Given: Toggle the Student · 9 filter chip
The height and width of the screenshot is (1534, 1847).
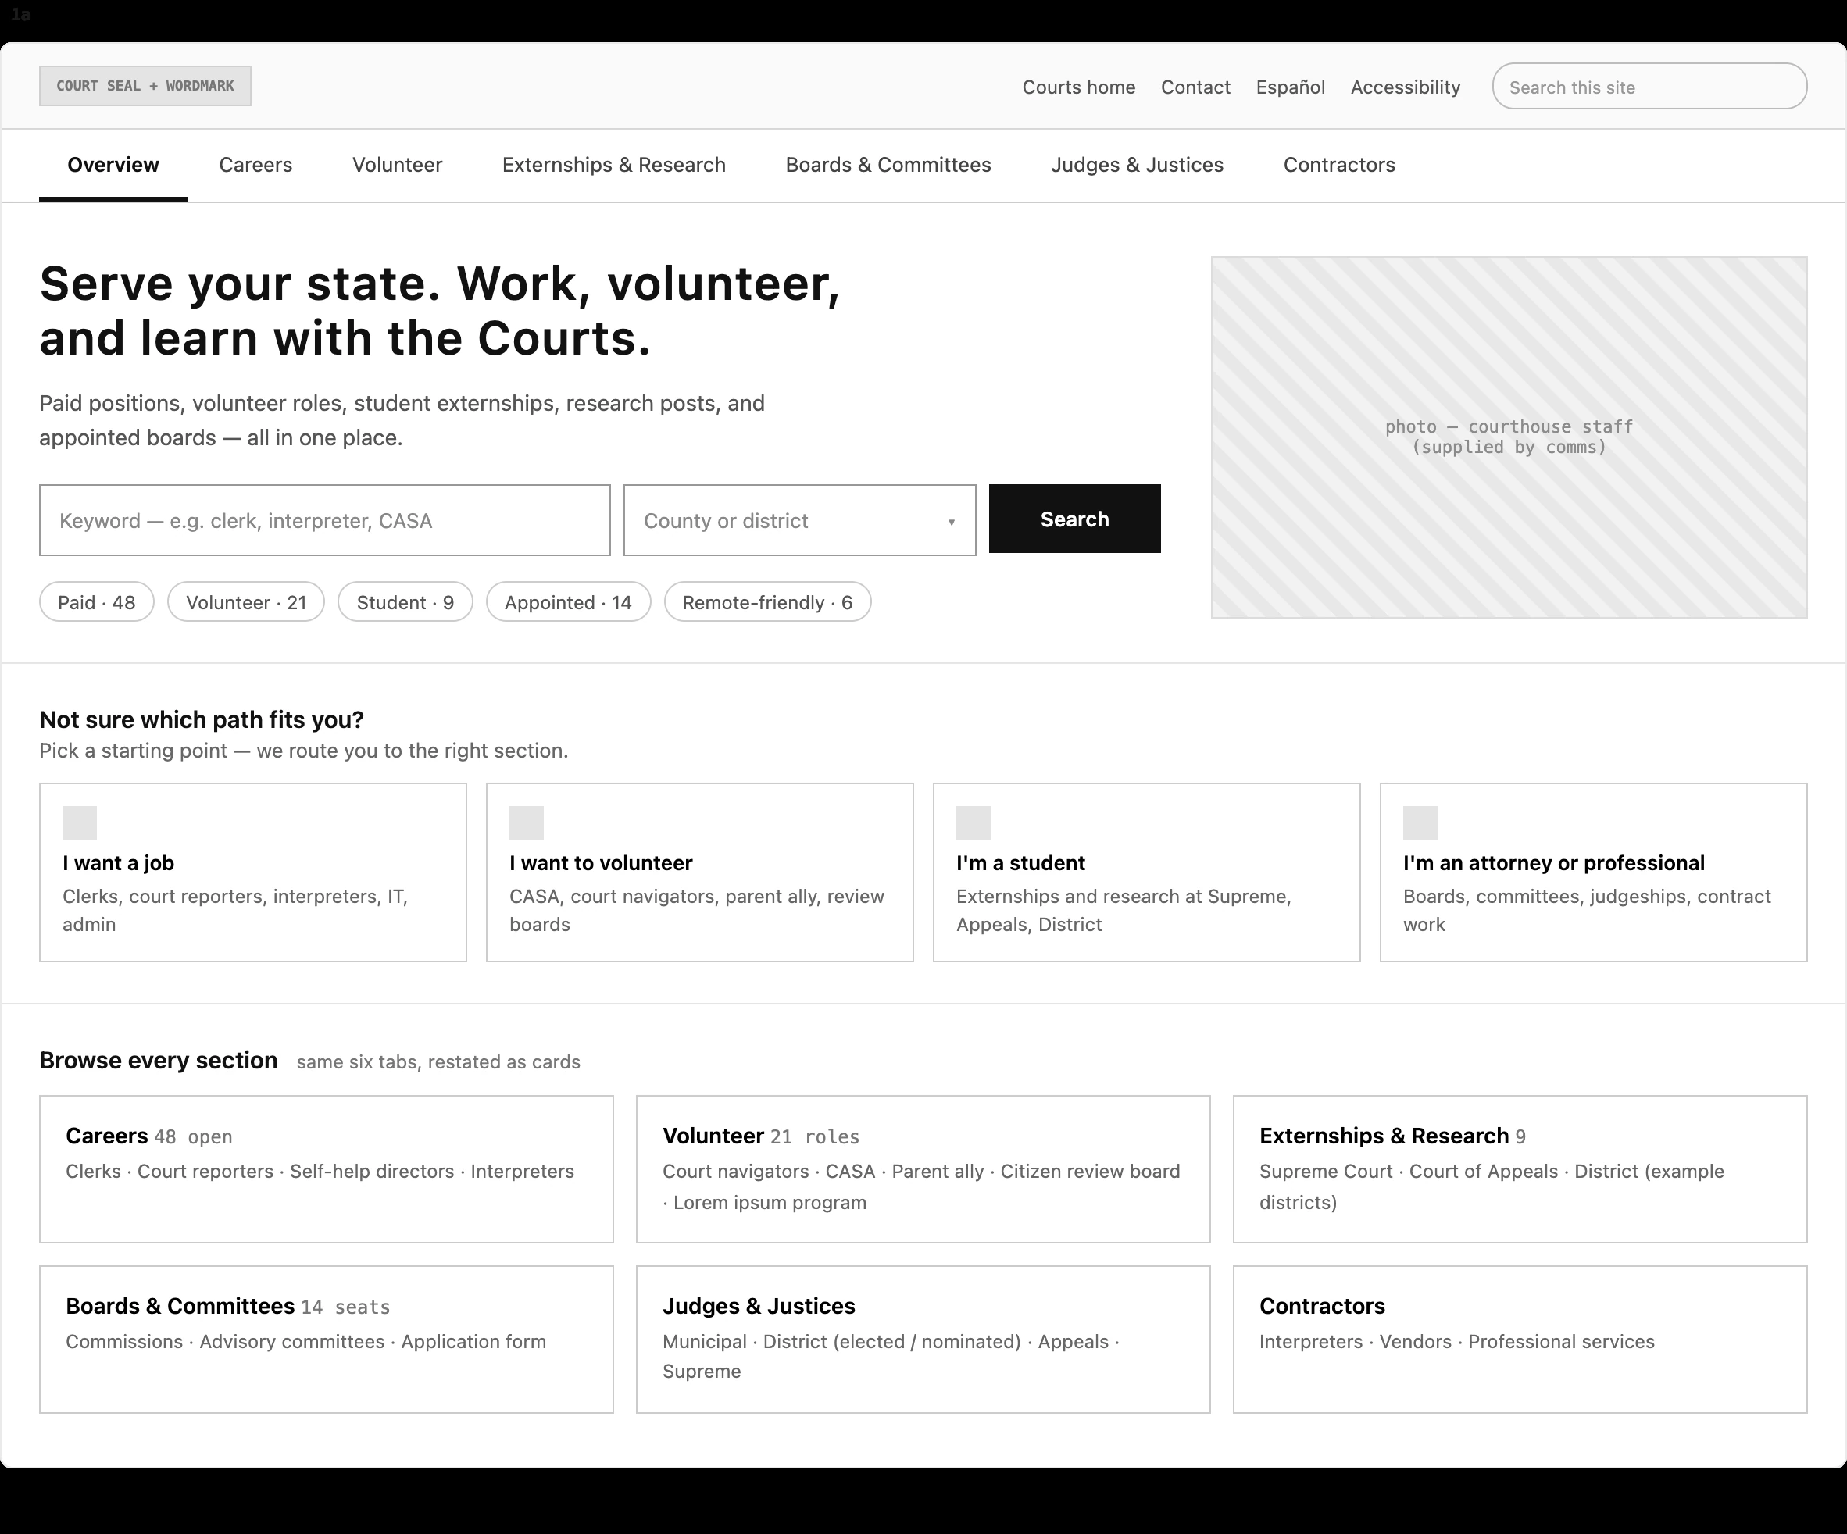Looking at the screenshot, I should tap(405, 602).
